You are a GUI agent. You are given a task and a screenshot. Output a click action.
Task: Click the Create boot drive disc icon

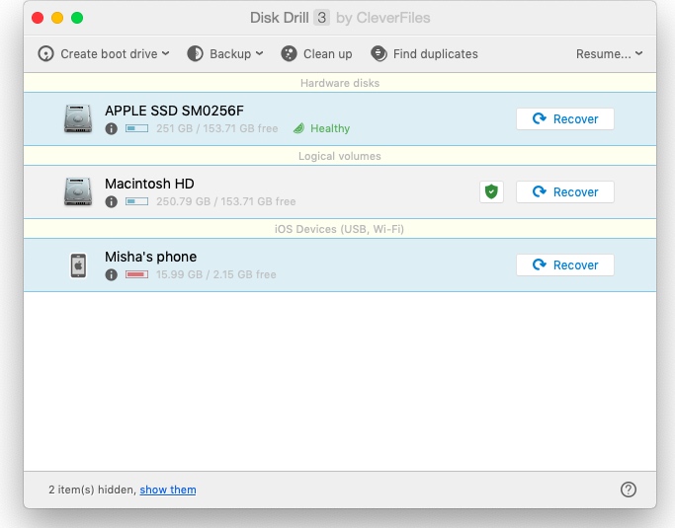[x=45, y=54]
